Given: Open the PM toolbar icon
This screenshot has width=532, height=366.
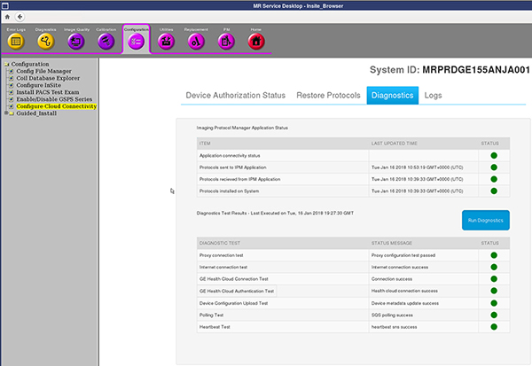Looking at the screenshot, I should tap(226, 40).
